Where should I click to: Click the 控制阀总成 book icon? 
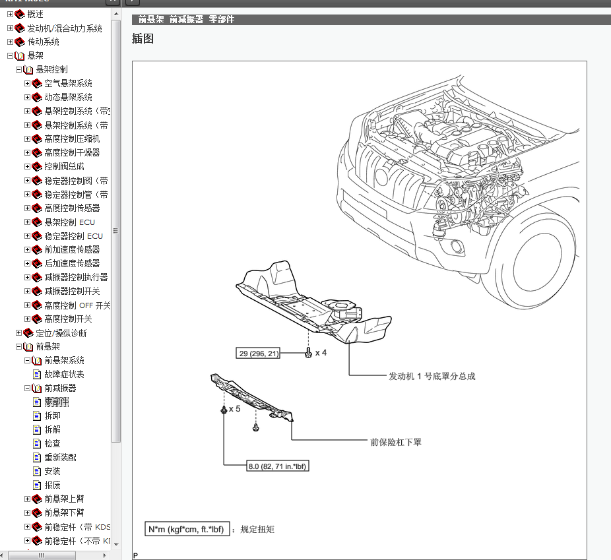37,167
